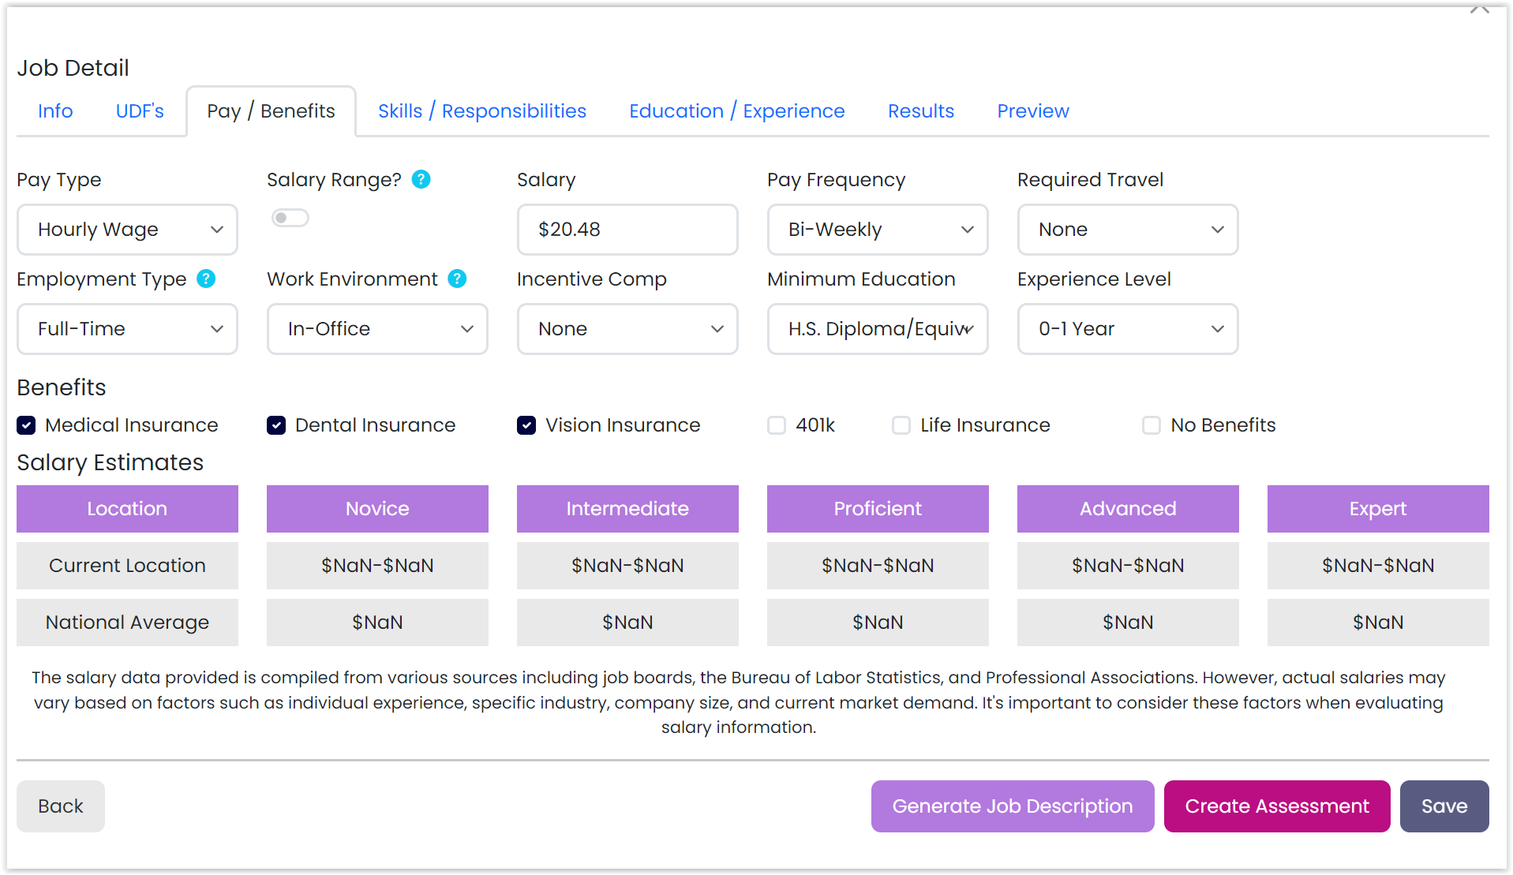Uncheck Medical Insurance benefit
This screenshot has height=875, width=1513.
[26, 424]
